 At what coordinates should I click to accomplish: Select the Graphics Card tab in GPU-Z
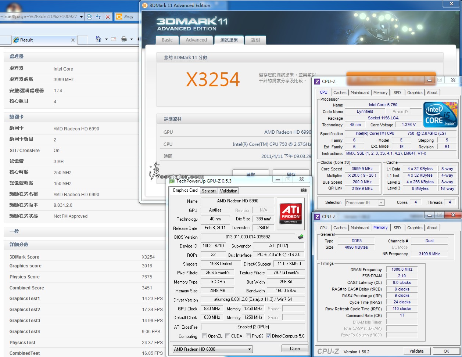[185, 190]
